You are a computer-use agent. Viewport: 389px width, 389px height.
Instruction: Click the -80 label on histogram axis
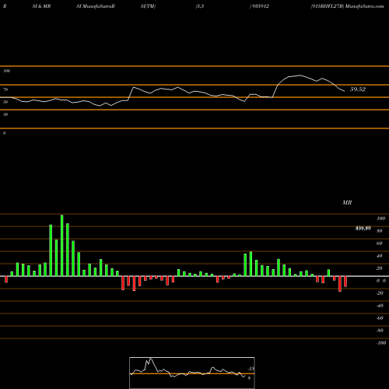[x=380, y=331]
